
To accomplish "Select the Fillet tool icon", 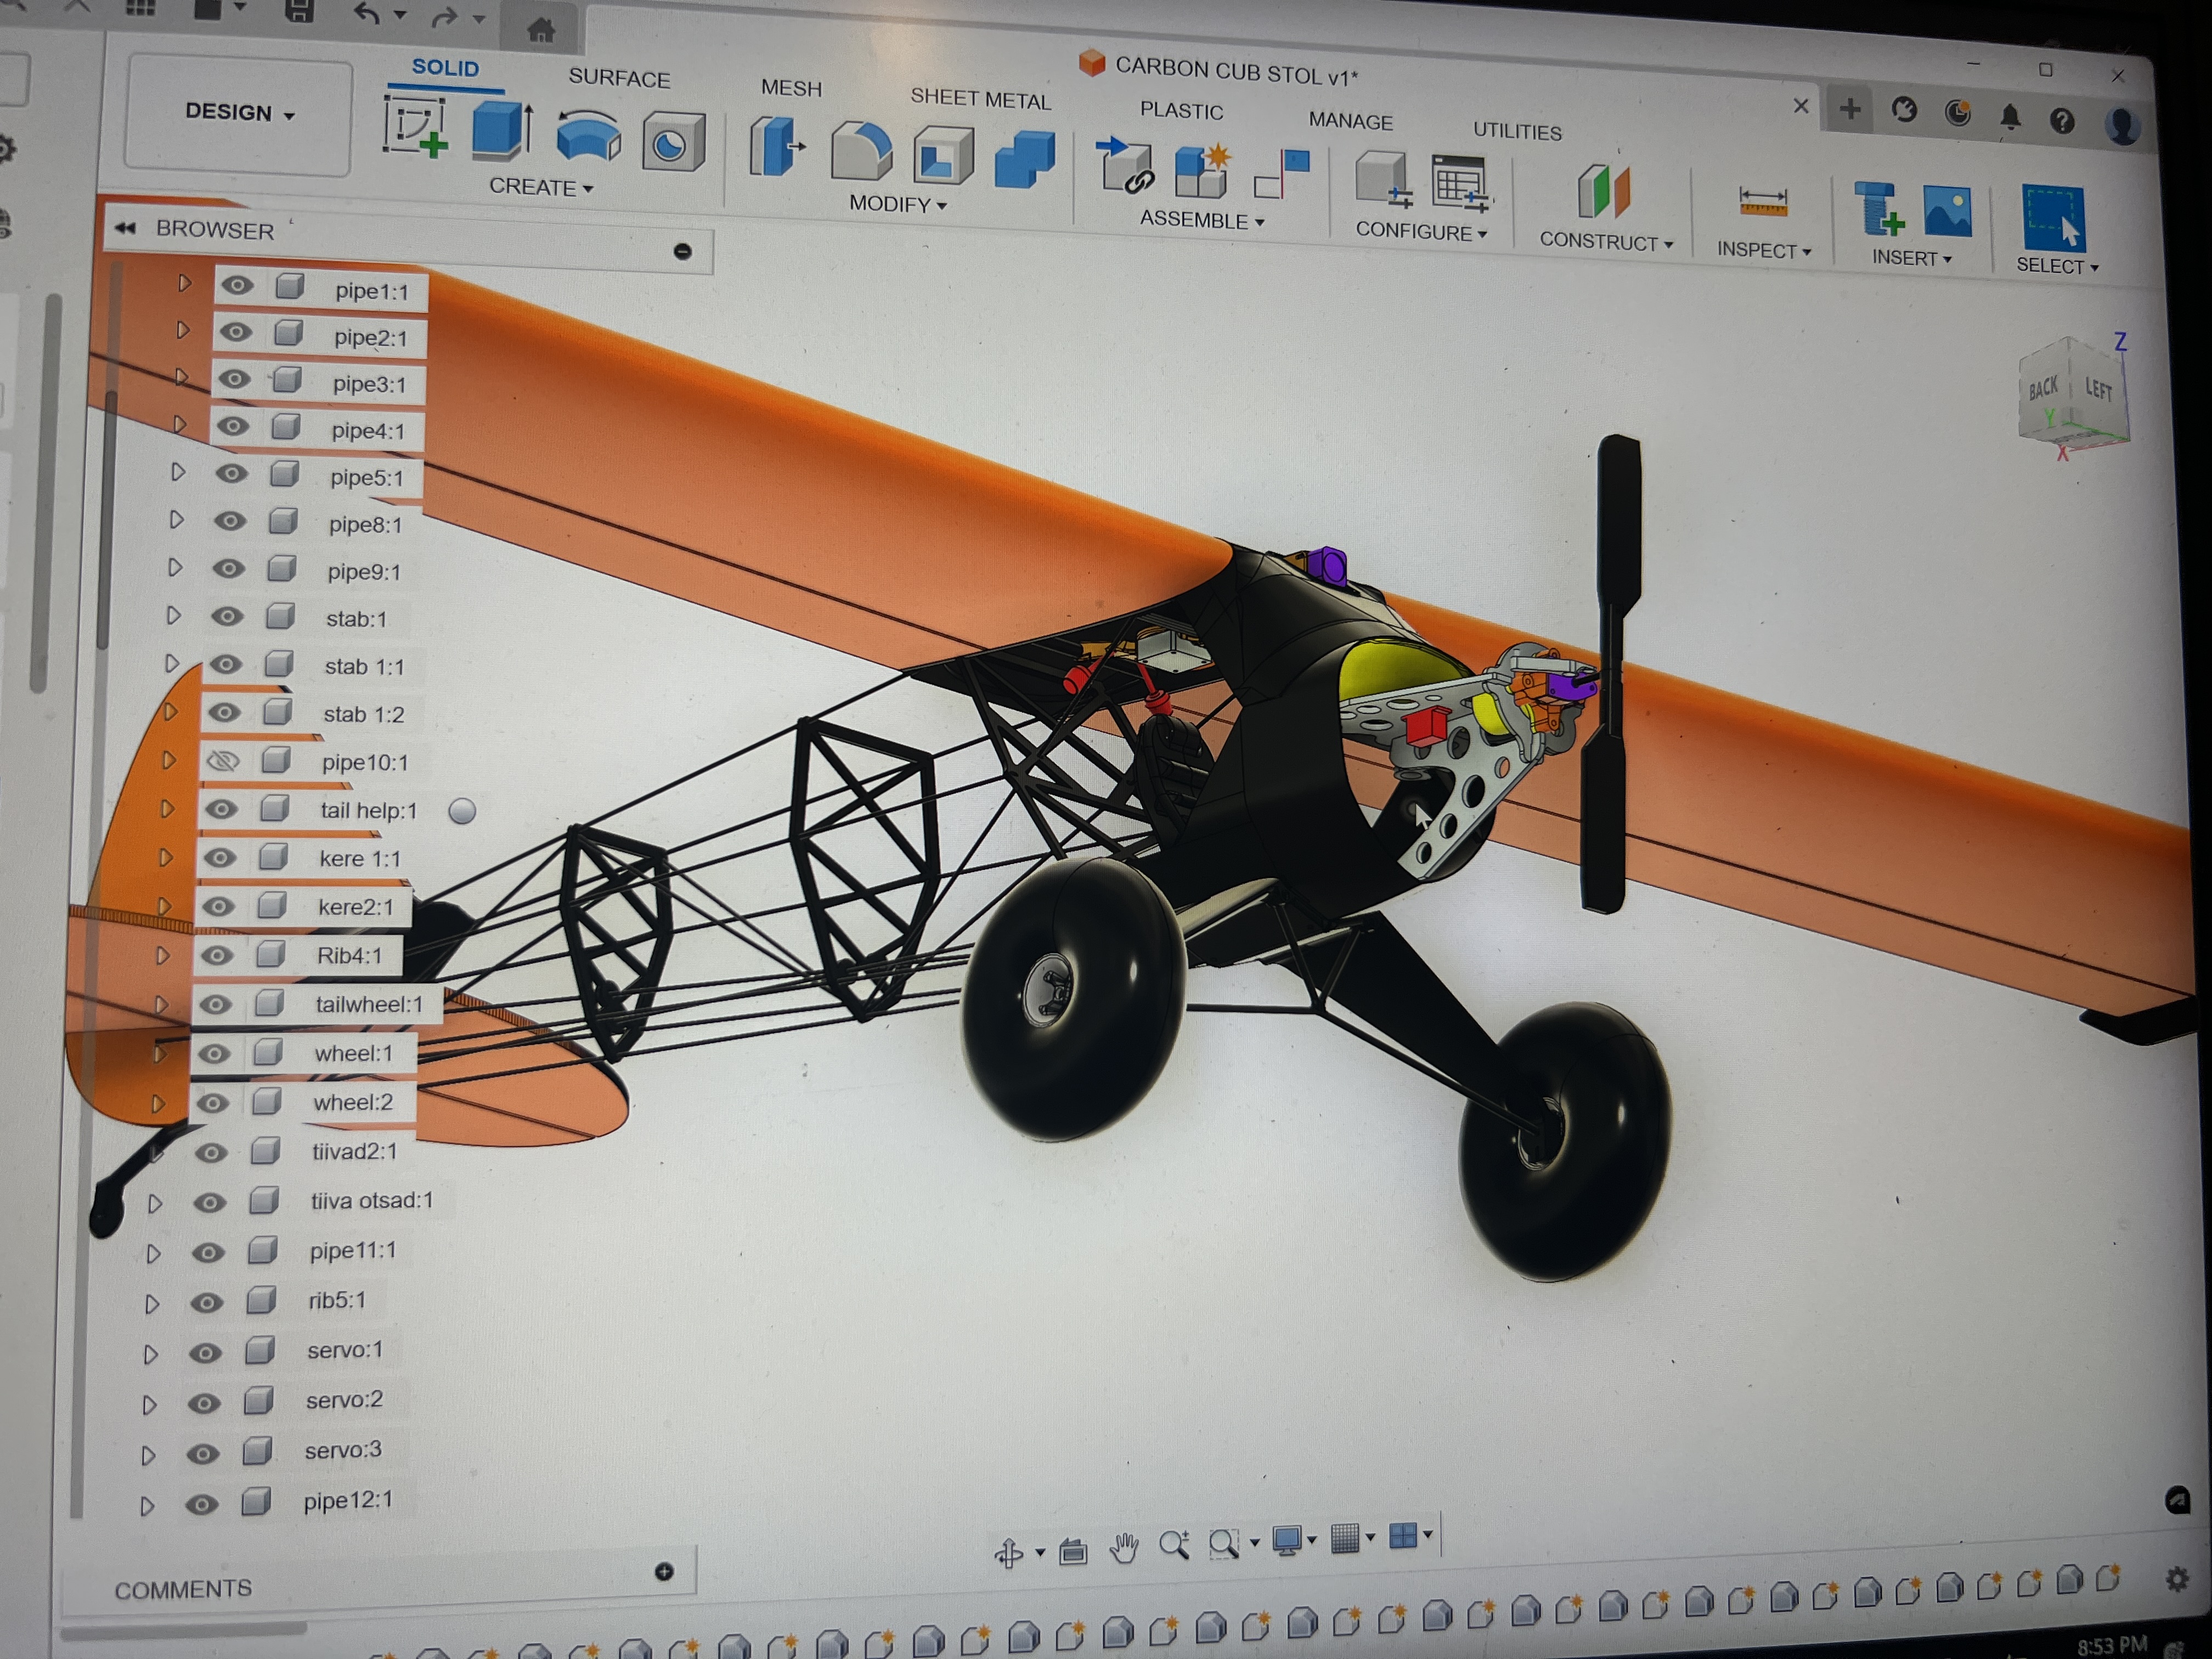I will click(861, 152).
